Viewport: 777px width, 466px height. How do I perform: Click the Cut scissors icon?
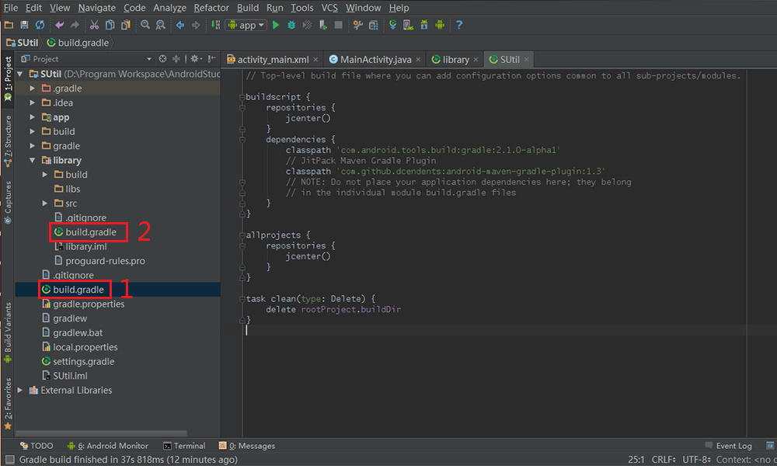click(94, 25)
